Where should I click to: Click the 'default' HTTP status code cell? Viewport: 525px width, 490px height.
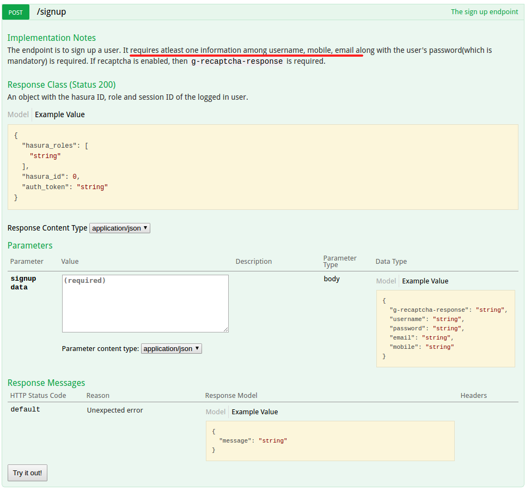click(25, 409)
